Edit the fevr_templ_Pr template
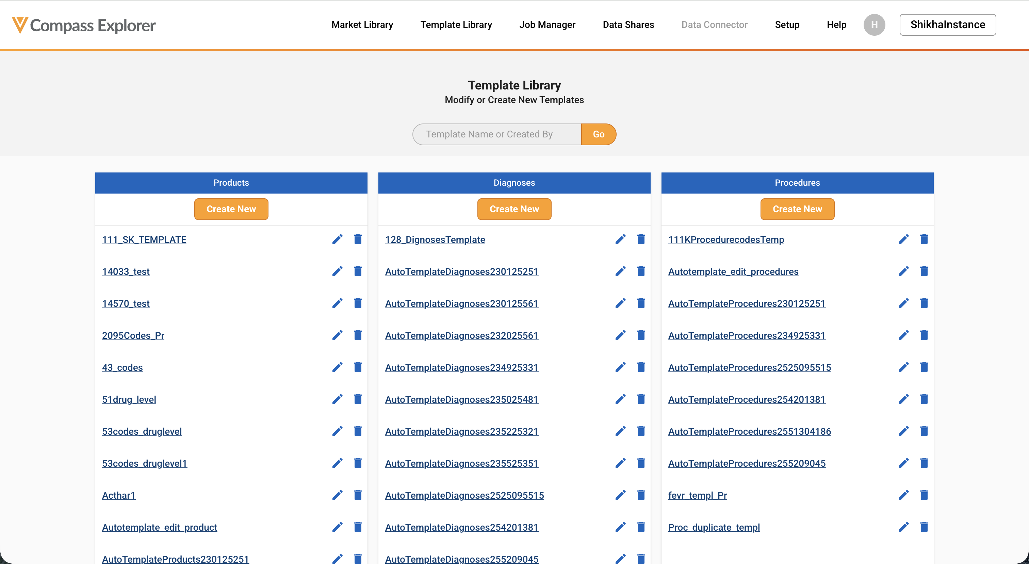1029x564 pixels. point(903,495)
